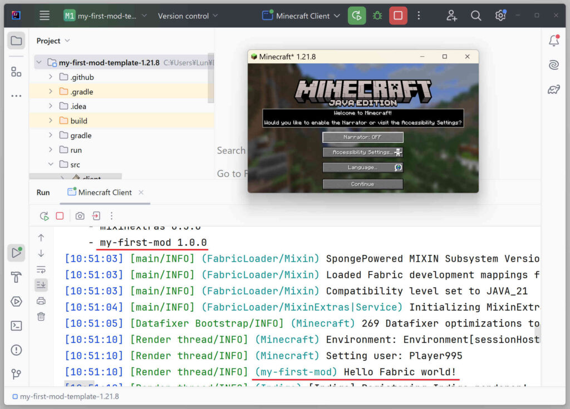Expand the .gradle folder

pos(51,92)
